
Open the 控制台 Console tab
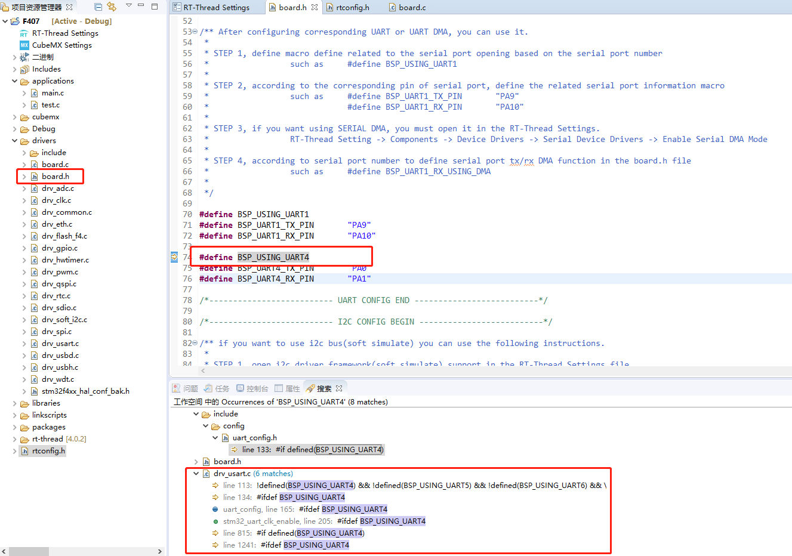tap(252, 388)
